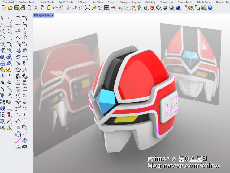Click the Polygon hexagon tool
Viewport: 230px width, 173px height.
pyautogui.click(x=2, y=44)
